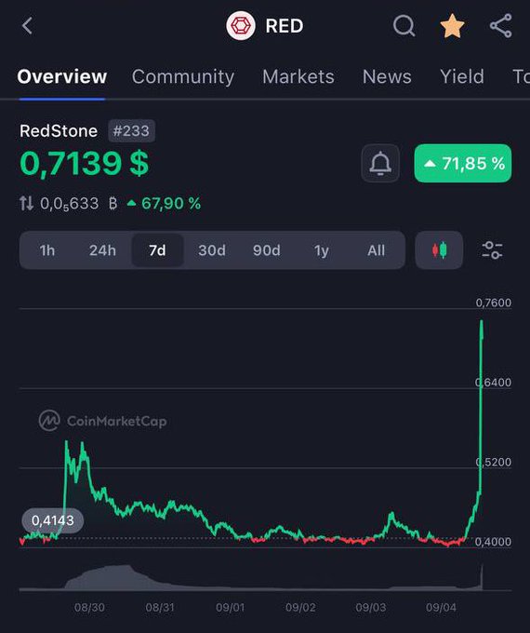Viewport: 530px width, 633px height.
Task: Go to the Yield tab
Action: pos(462,76)
